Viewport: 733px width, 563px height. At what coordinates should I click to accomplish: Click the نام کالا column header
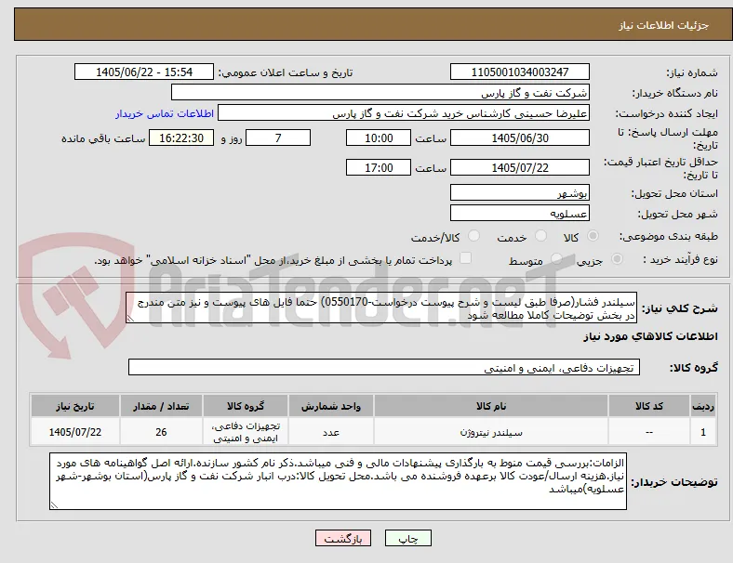(491, 406)
